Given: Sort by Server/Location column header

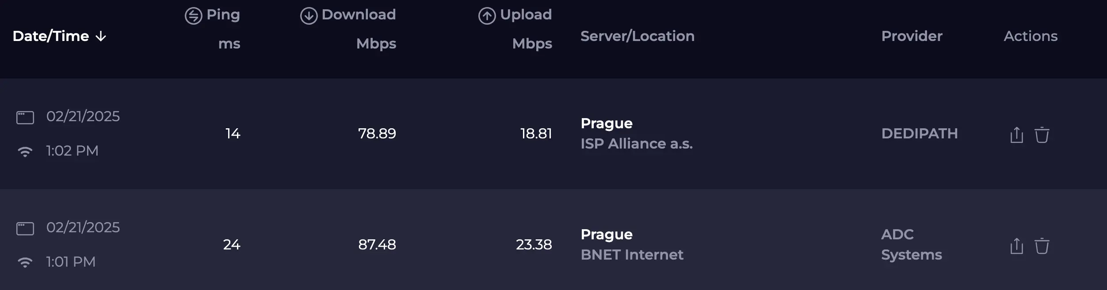Looking at the screenshot, I should point(637,36).
